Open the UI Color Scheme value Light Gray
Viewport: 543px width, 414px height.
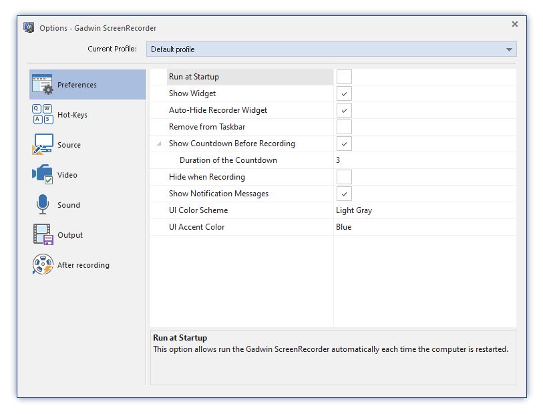point(424,210)
